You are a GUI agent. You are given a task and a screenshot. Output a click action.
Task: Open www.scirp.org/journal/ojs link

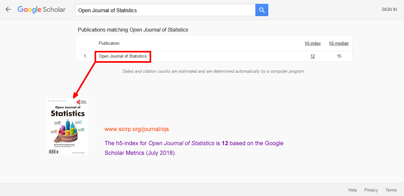[137, 129]
